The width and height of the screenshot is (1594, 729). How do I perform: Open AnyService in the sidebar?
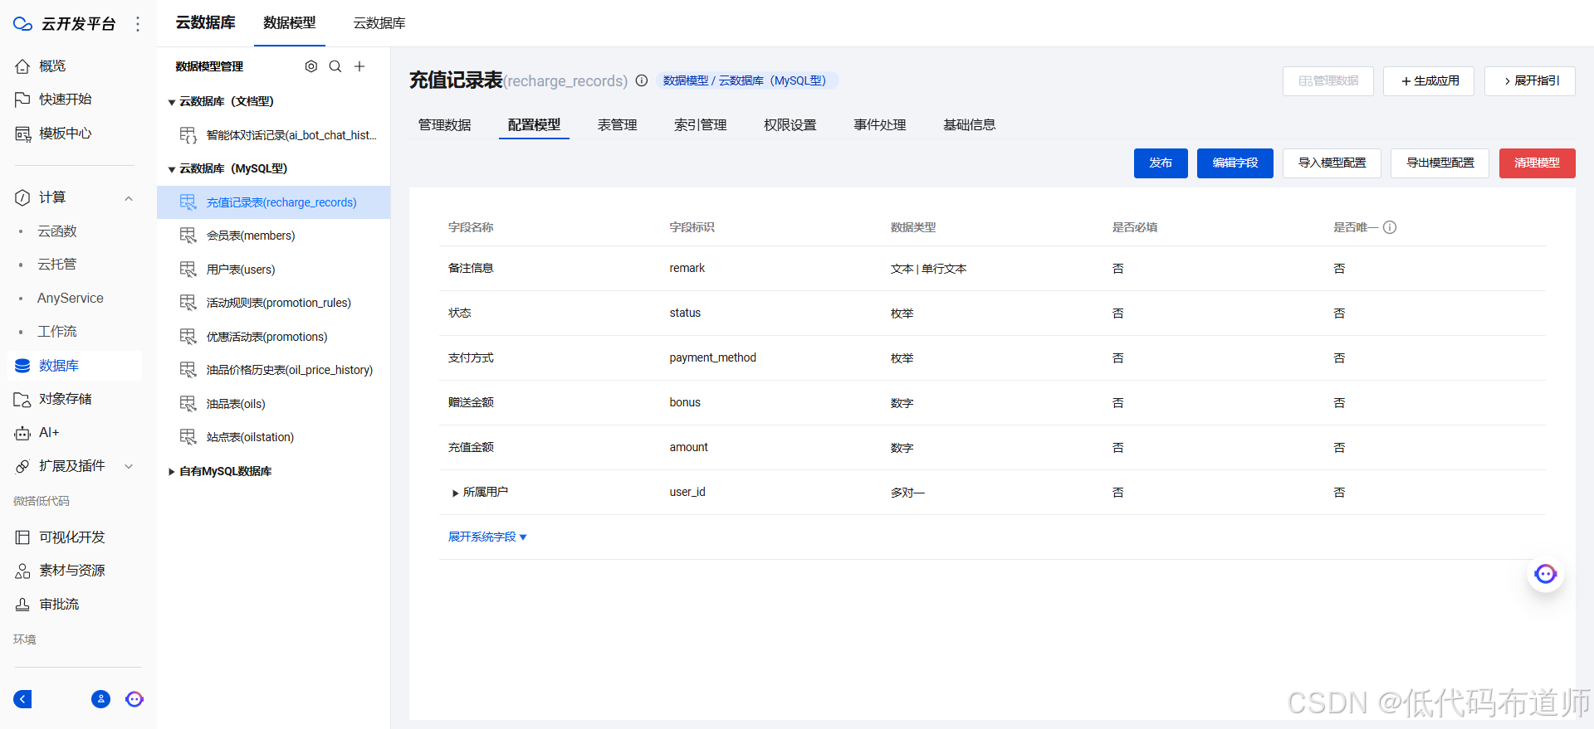coord(71,299)
